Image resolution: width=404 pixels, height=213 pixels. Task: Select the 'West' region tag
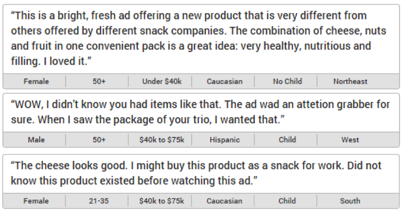click(350, 140)
